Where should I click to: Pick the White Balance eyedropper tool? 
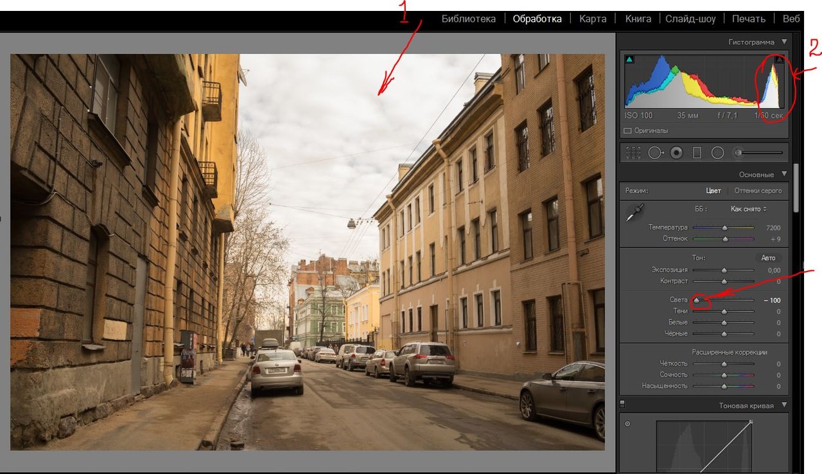point(635,213)
